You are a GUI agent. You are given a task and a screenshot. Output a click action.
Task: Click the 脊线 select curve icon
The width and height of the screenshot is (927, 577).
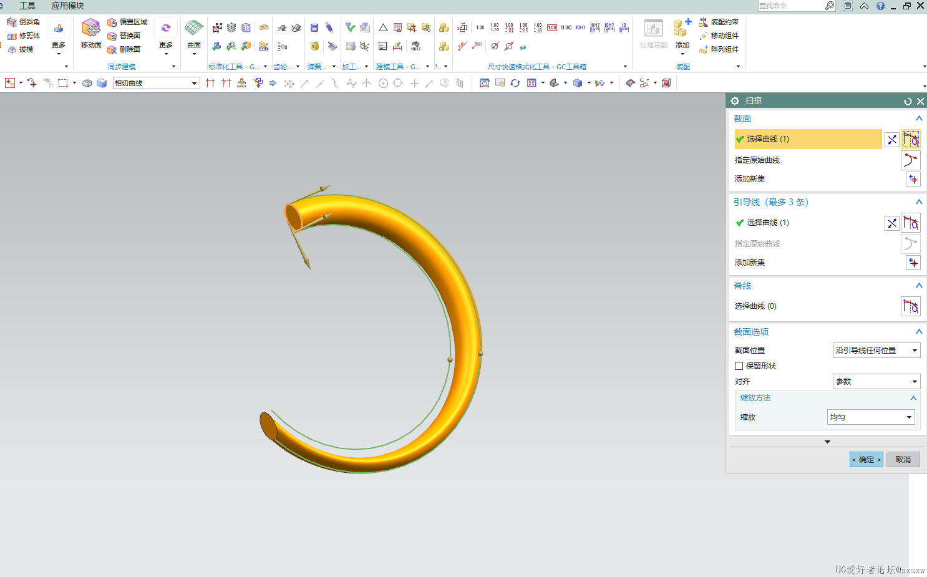(911, 306)
